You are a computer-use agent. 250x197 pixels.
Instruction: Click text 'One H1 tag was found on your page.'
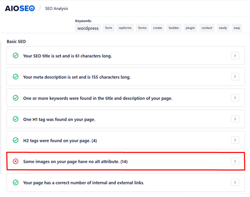coord(59,119)
